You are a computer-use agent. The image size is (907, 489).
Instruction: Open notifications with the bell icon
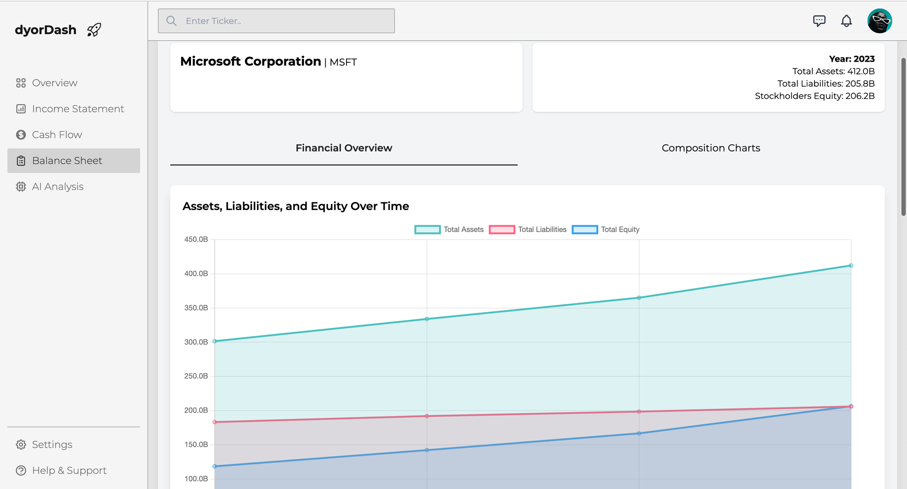[x=846, y=21]
